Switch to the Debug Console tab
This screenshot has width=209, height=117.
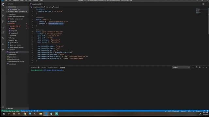53,67
